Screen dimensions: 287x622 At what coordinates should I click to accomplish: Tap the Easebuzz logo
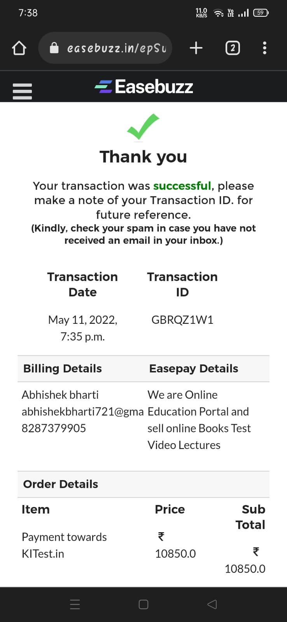click(144, 87)
